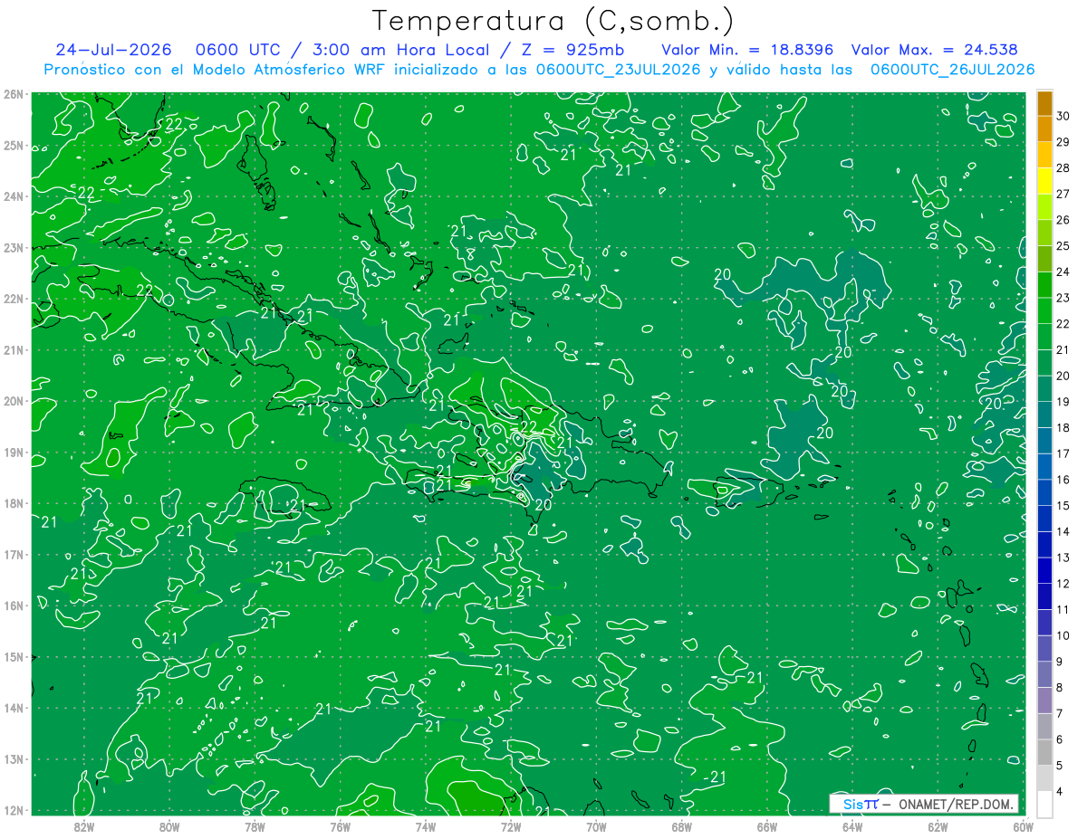
Task: Click the longitude label '76W'
Action: point(340,826)
